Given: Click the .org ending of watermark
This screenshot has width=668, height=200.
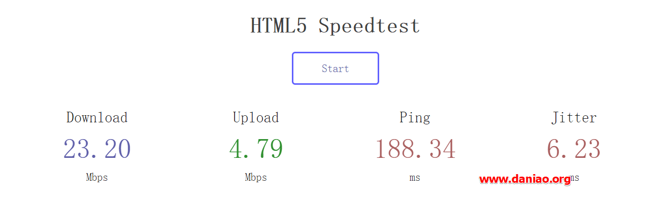Looking at the screenshot, I should tap(561, 180).
